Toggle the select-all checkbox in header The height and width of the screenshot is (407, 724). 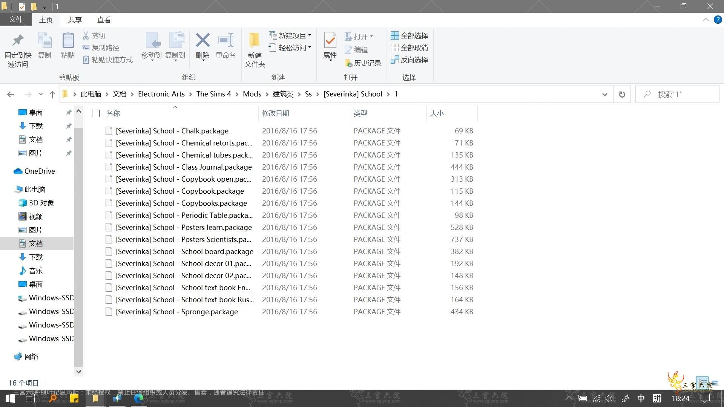[96, 113]
